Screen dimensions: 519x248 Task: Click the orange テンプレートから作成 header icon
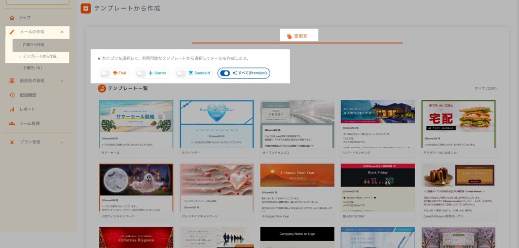(86, 8)
